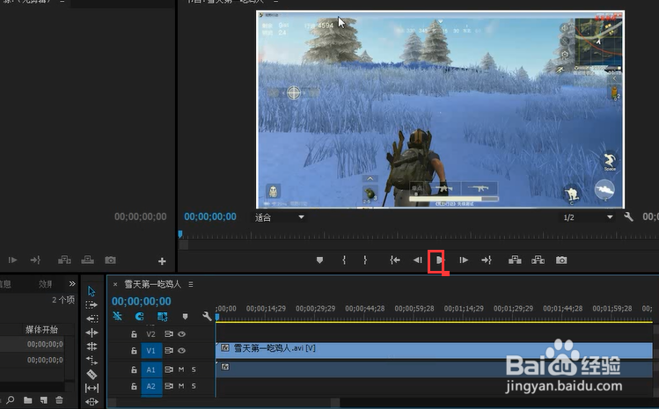Viewport: 659px width, 409px height.
Task: Export frame with Program monitor camera icon
Action: (x=561, y=260)
